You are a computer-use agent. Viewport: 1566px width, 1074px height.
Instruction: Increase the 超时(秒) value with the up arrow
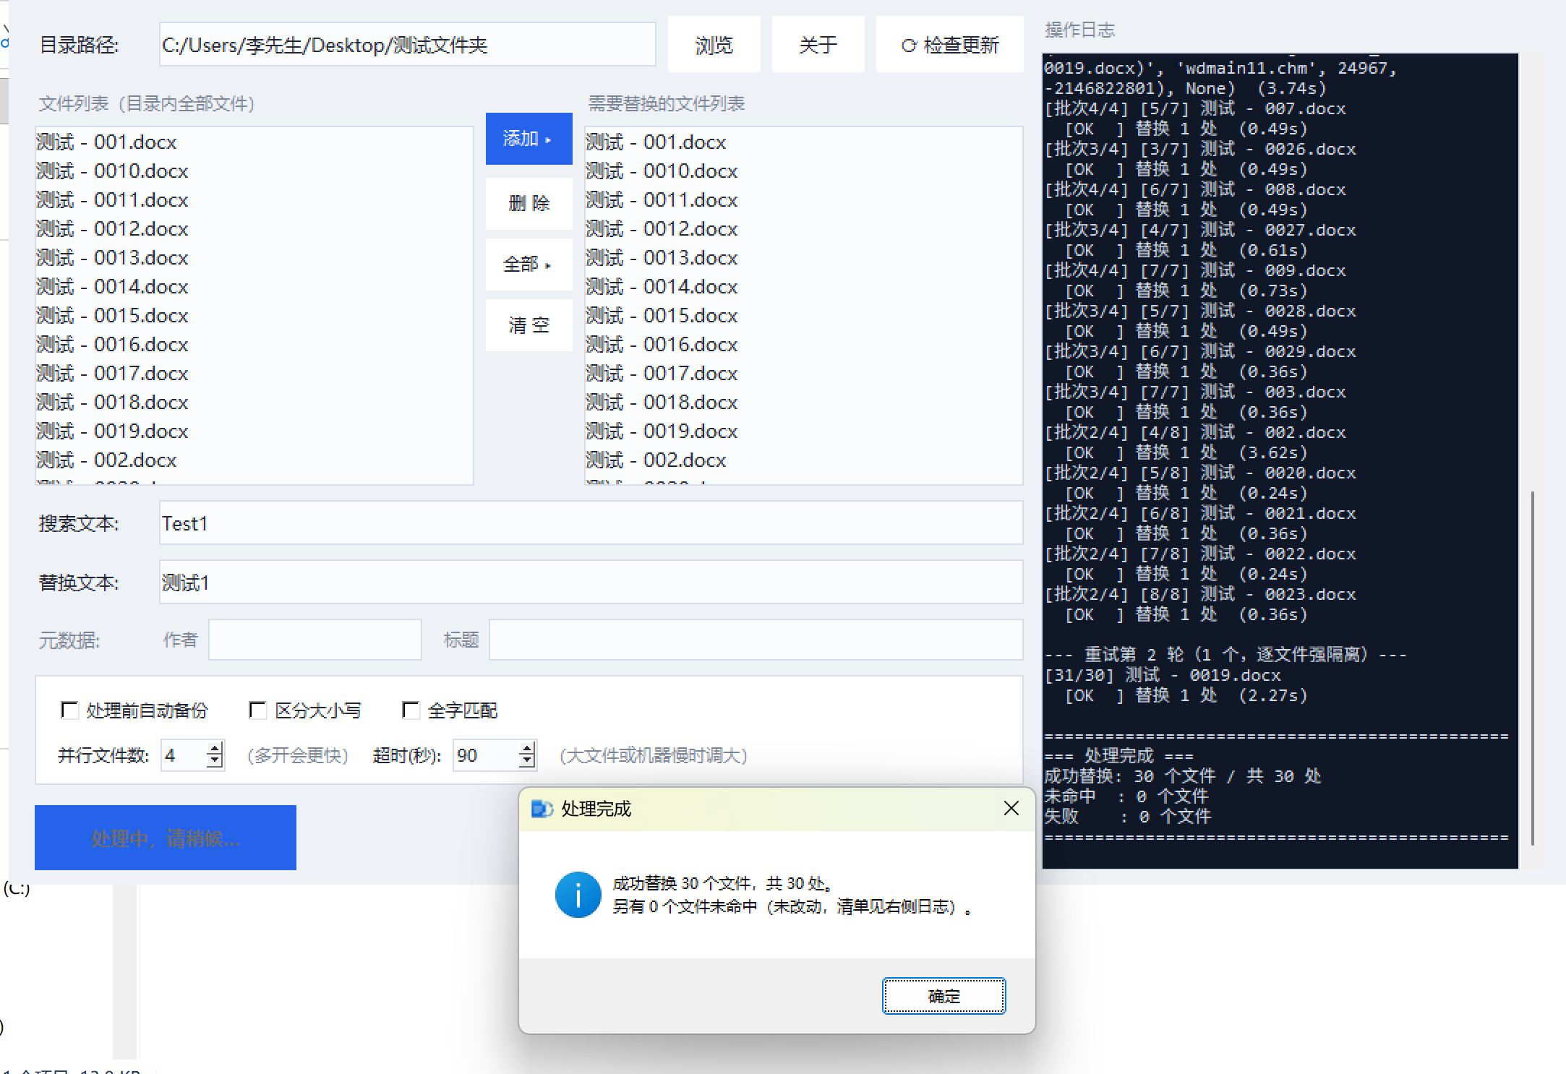tap(527, 748)
